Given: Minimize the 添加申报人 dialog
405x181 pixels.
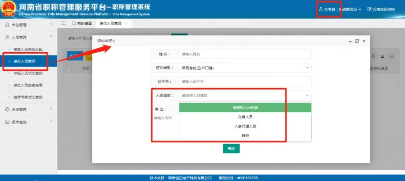Looking at the screenshot, I should pyautogui.click(x=350, y=41).
